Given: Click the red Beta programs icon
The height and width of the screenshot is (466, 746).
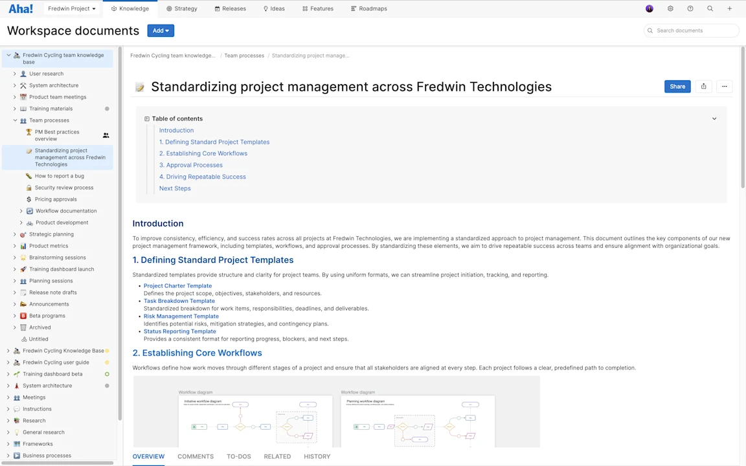Looking at the screenshot, I should coord(23,316).
